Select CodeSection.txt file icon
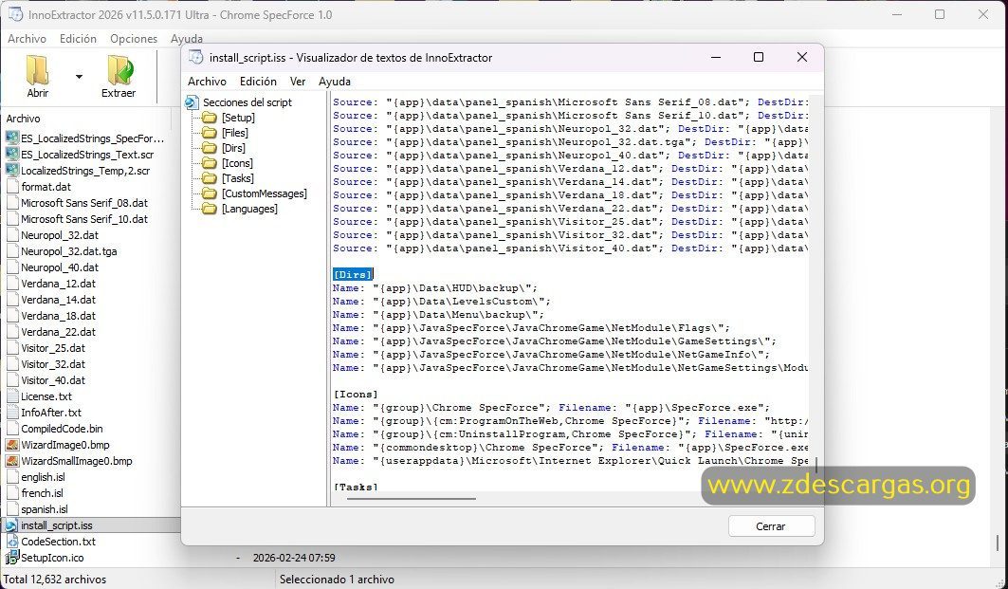The image size is (1008, 589). click(11, 542)
